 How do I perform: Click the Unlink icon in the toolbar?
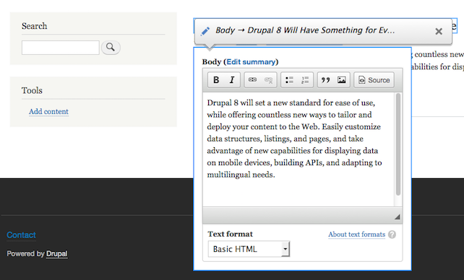tap(268, 80)
